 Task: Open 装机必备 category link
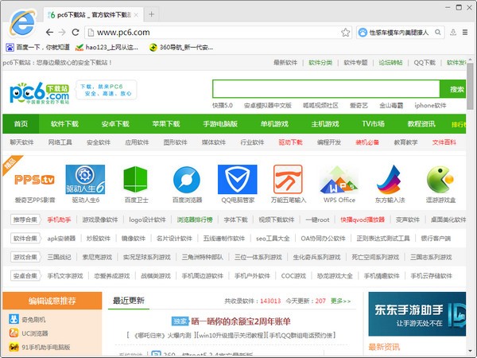367,142
